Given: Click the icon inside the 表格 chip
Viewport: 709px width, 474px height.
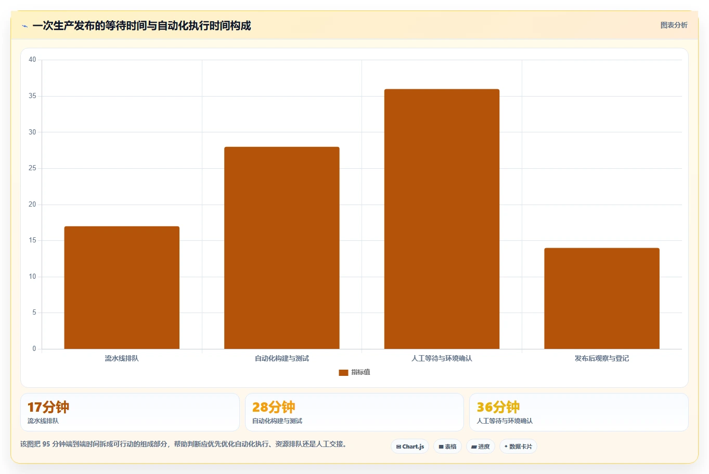Looking at the screenshot, I should [x=441, y=446].
